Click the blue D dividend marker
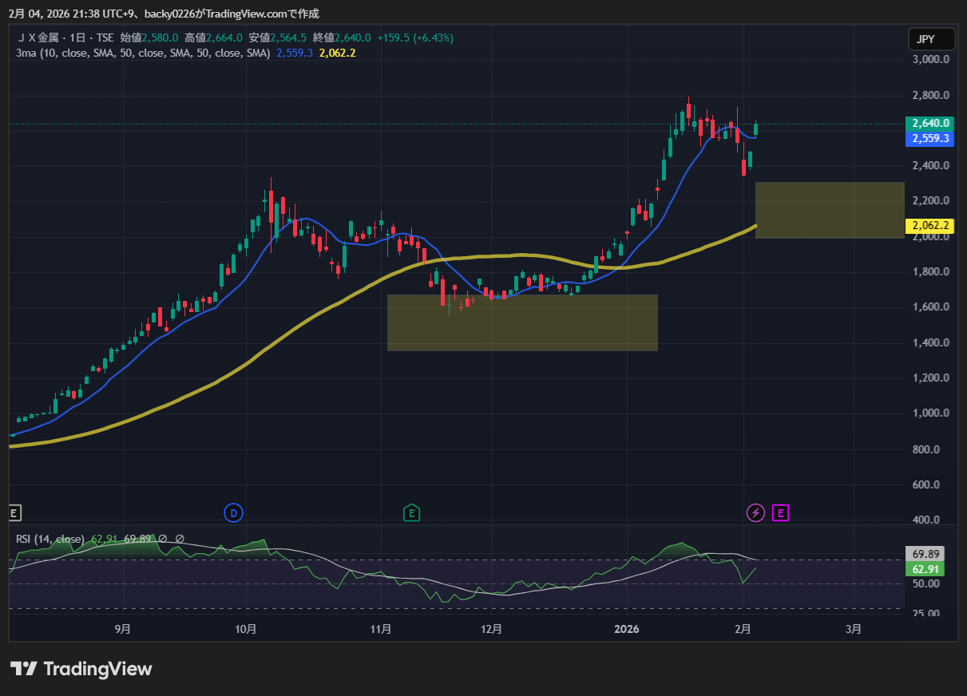The width and height of the screenshot is (967, 696). (x=233, y=513)
